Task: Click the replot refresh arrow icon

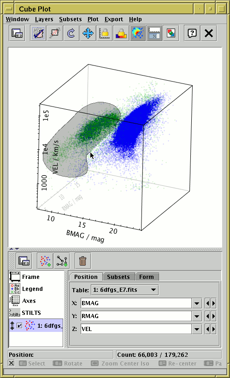Action: (x=71, y=33)
